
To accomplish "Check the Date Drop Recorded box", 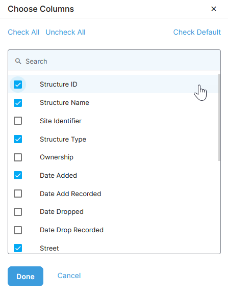I will point(18,230).
